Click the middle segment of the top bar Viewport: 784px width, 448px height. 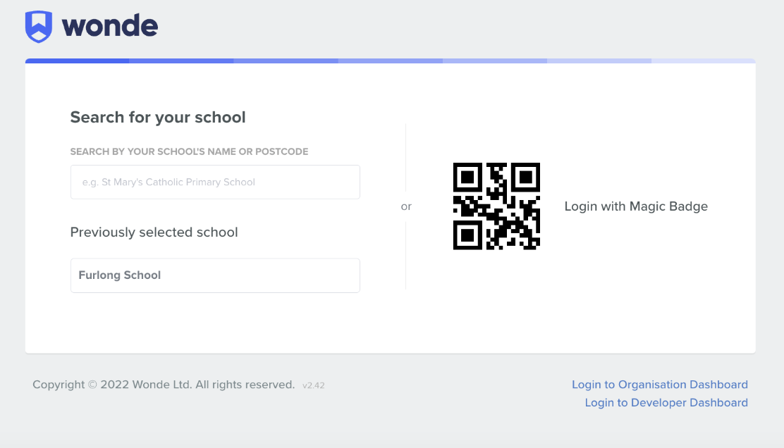coord(390,61)
